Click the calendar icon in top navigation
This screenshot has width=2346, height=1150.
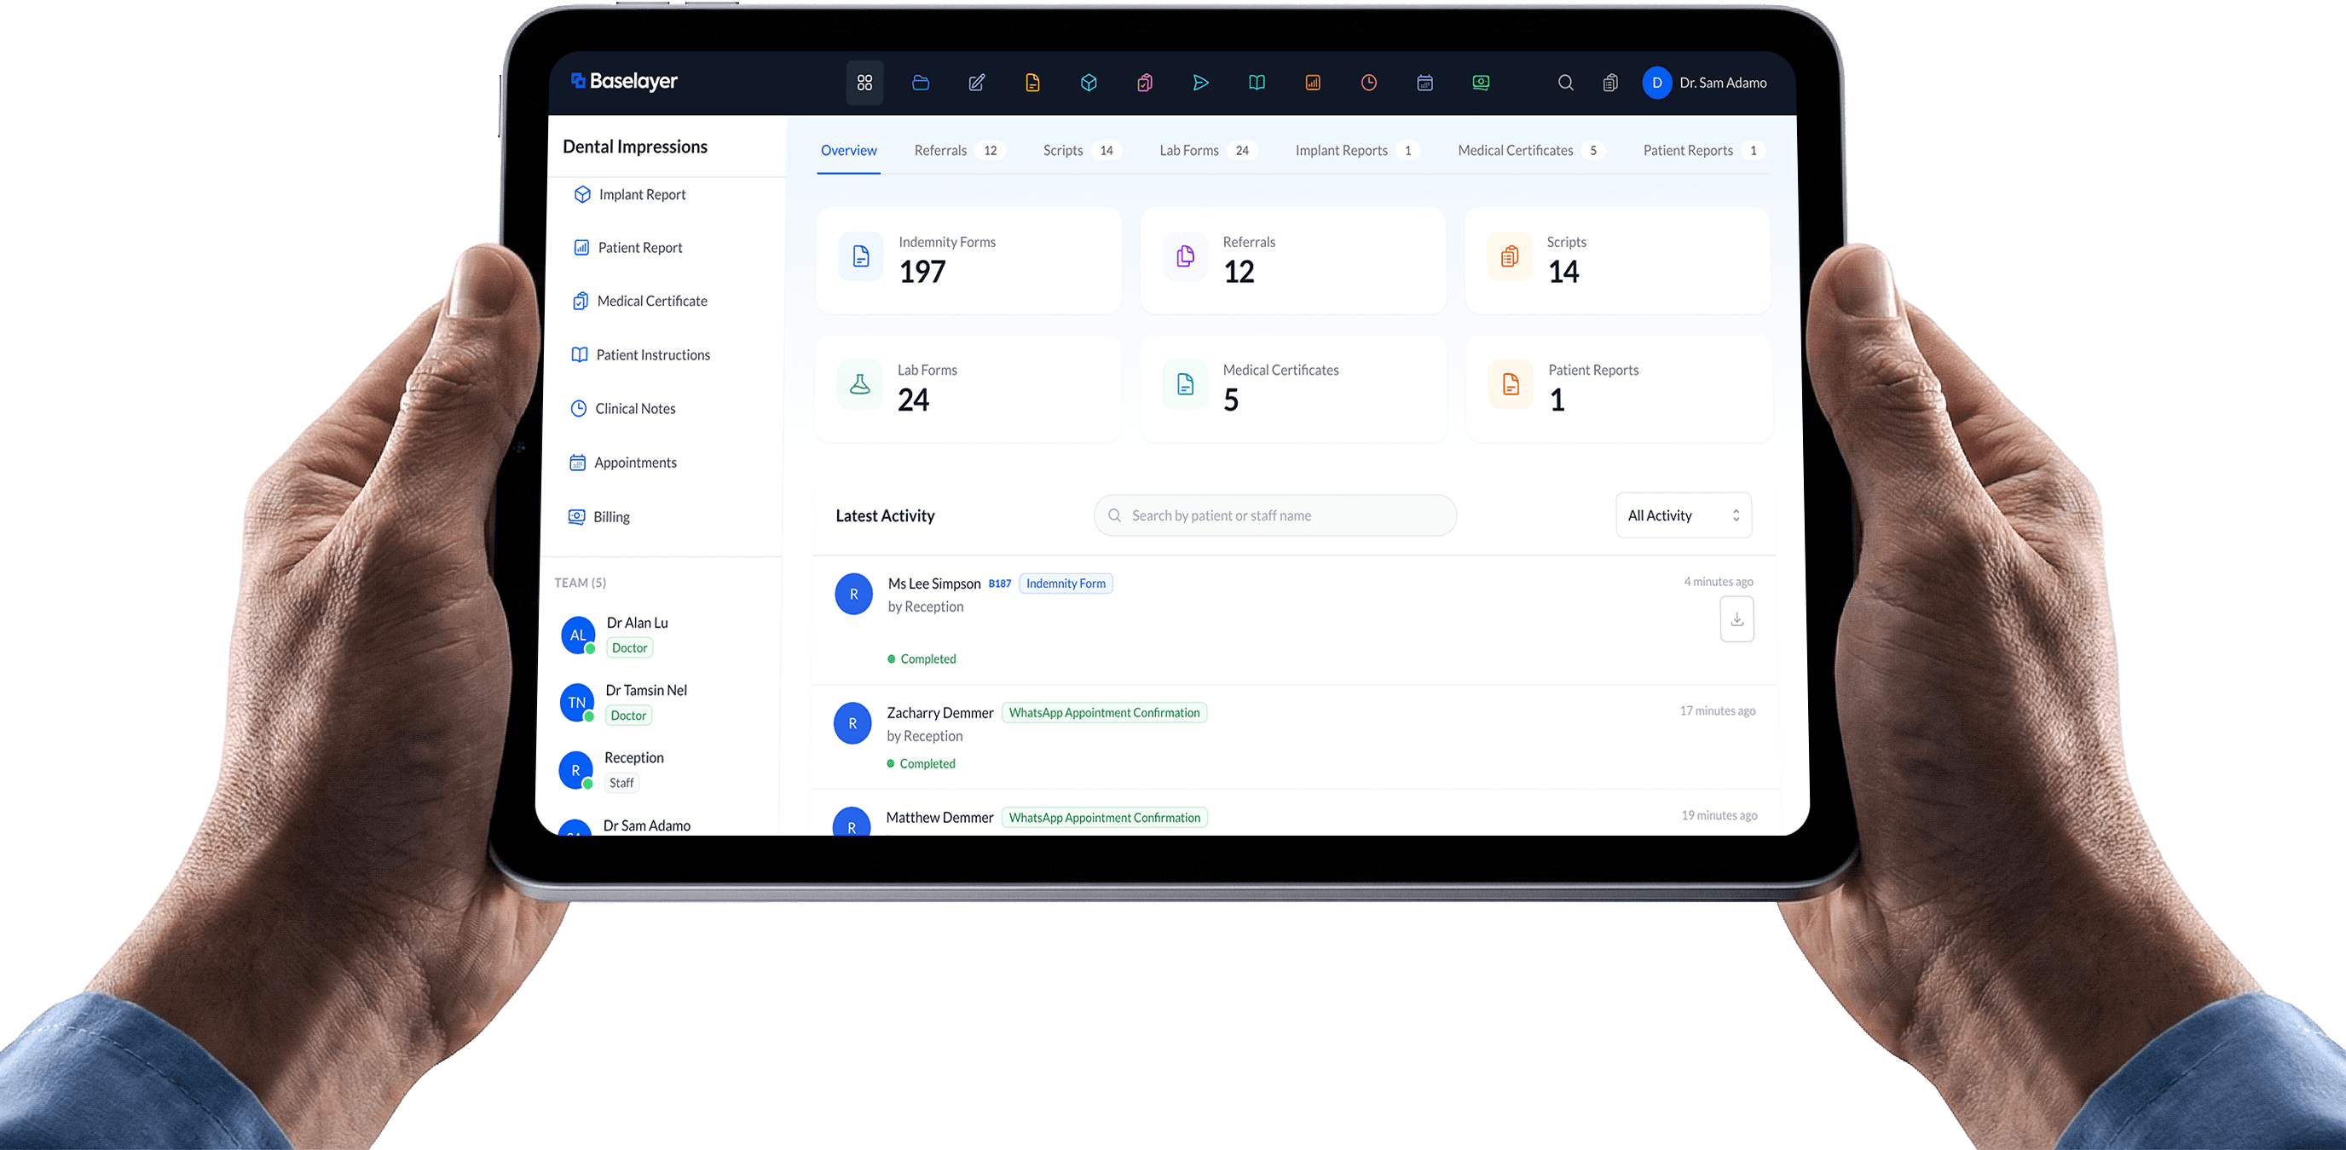[x=1425, y=83]
